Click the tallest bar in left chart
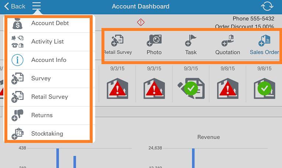The image size is (282, 168). [58, 158]
